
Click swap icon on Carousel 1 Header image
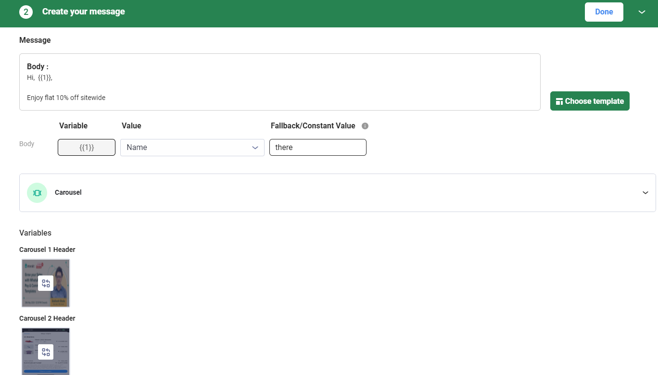click(46, 283)
